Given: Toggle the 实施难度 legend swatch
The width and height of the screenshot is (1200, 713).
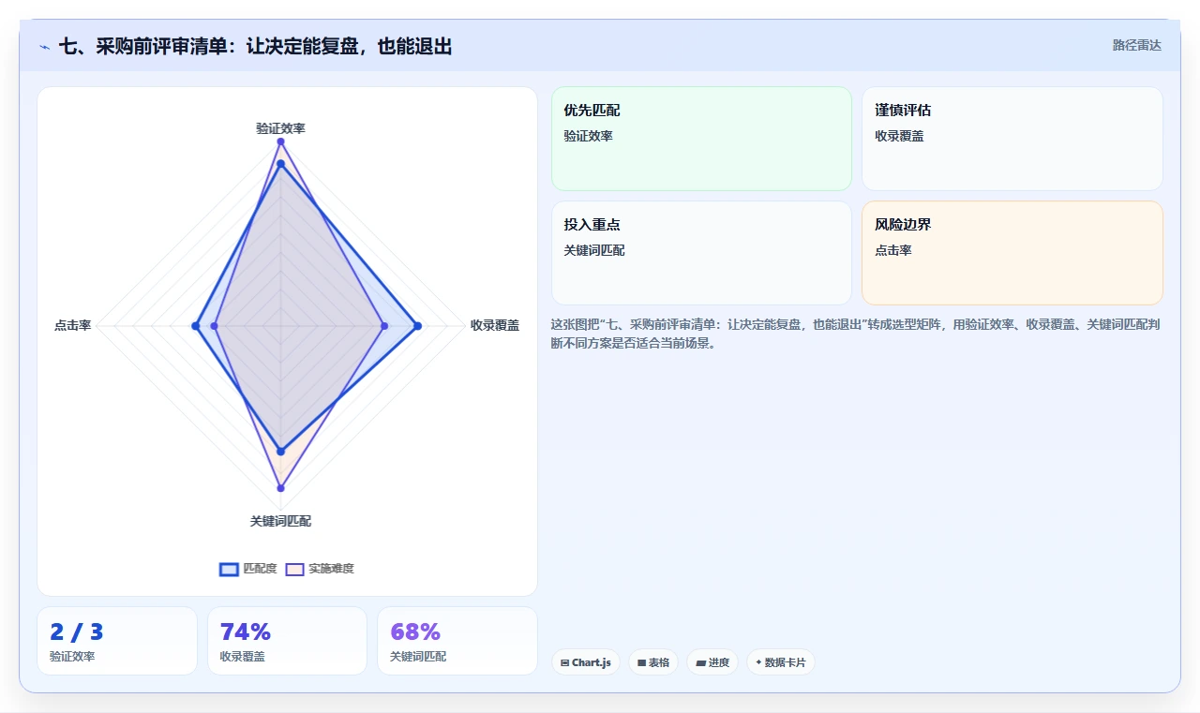Looking at the screenshot, I should [294, 569].
